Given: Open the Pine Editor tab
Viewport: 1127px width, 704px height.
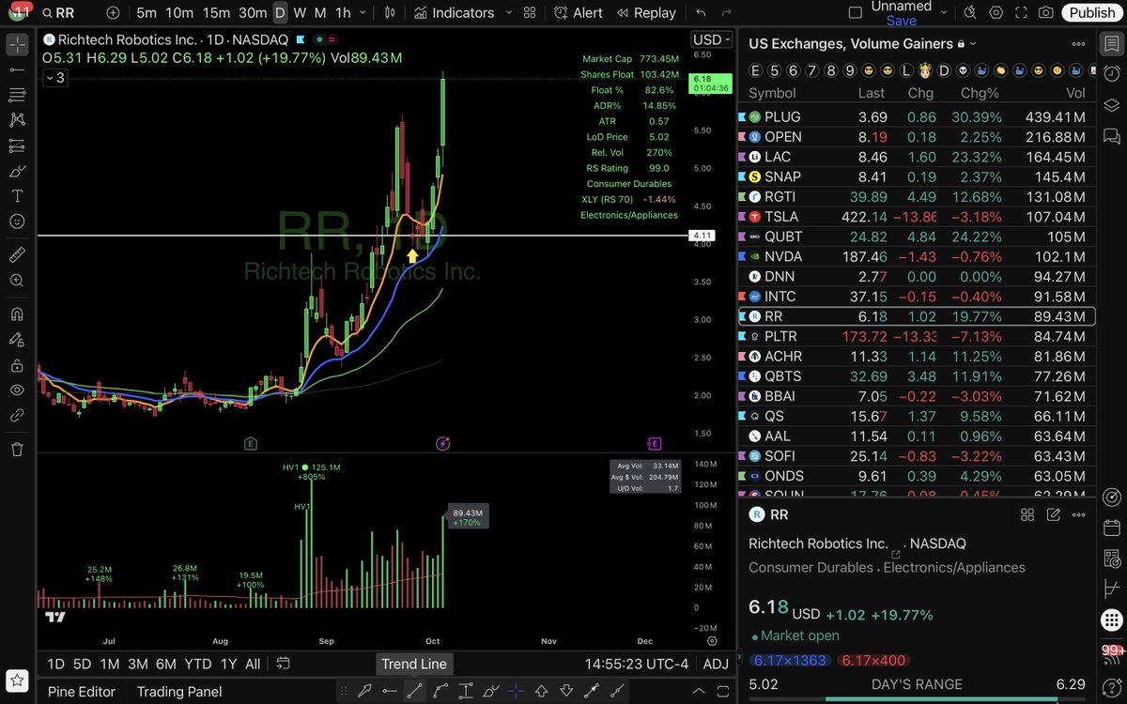Looking at the screenshot, I should coord(82,692).
